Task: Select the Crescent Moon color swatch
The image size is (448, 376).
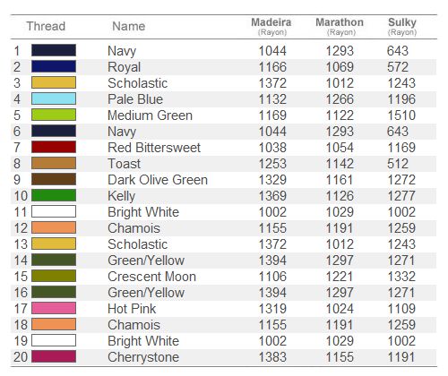Action: pos(54,276)
